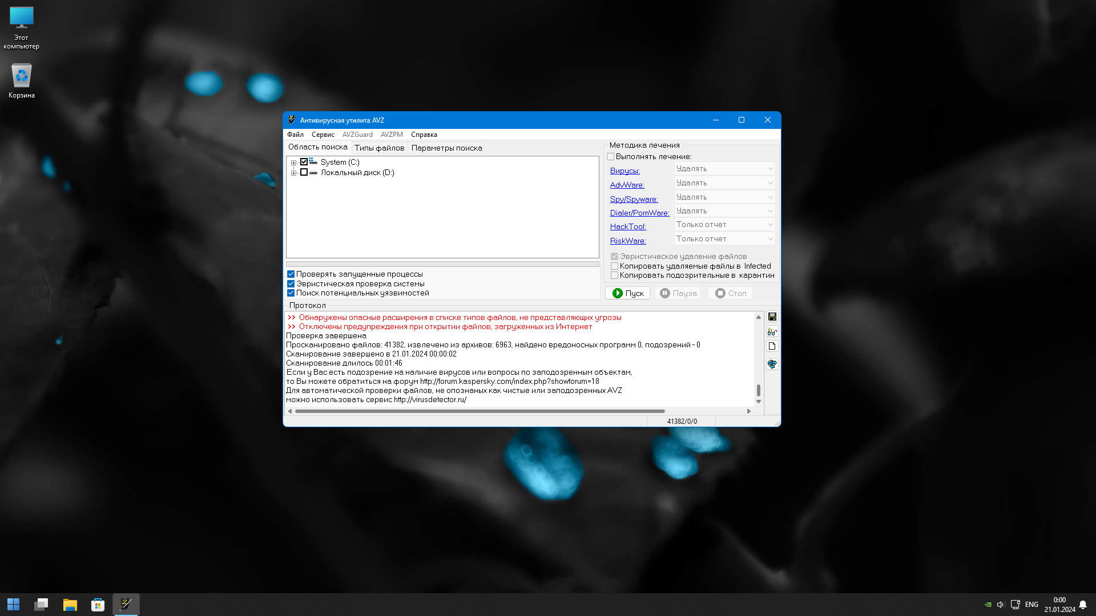Open Microsoft Store from the taskbar
Screen dimensions: 1096x616
(98, 605)
